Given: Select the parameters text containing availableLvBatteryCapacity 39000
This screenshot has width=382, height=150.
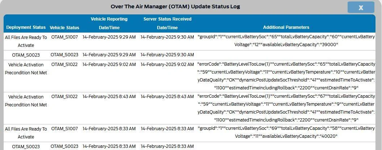Looking at the screenshot, I should pyautogui.click(x=286, y=41).
